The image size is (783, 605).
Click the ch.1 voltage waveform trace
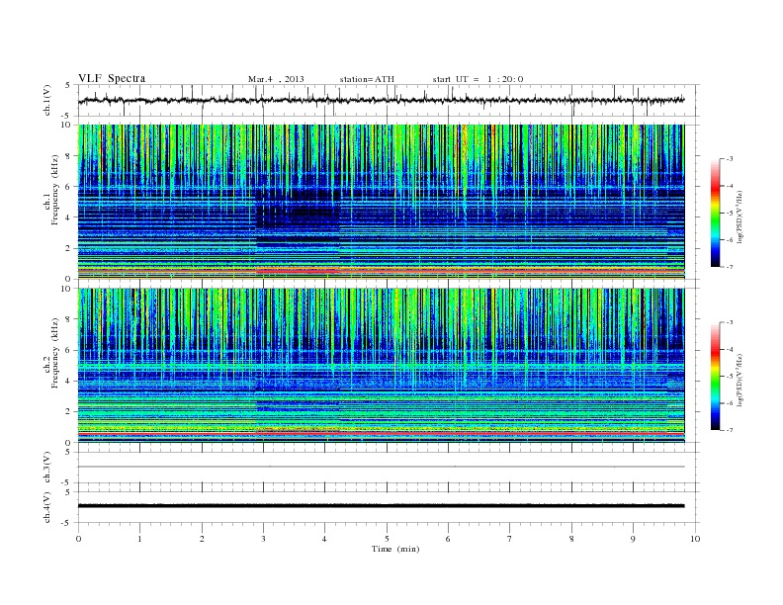(x=381, y=100)
